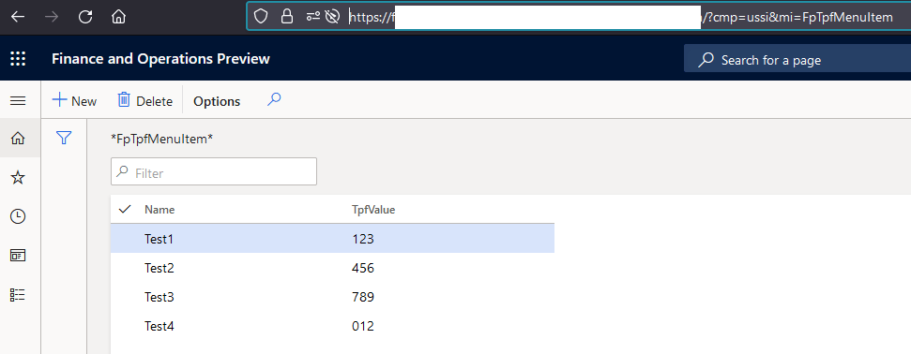Open Workspaces icon in sidebar
This screenshot has width=911, height=354.
(x=18, y=256)
